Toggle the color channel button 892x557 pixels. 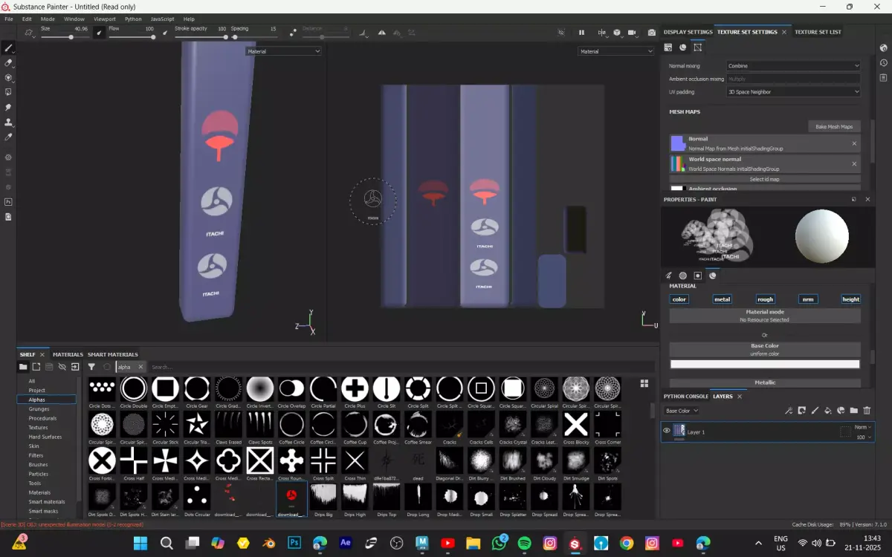tap(679, 299)
